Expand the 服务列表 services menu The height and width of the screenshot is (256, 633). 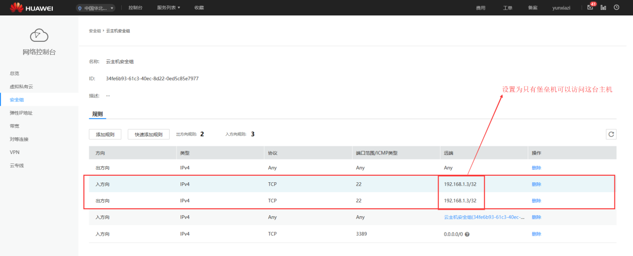pyautogui.click(x=168, y=8)
